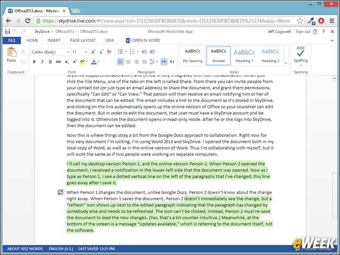The height and width of the screenshot is (255, 340).
Task: Apply subscript formatting
Action: pos(67,62)
